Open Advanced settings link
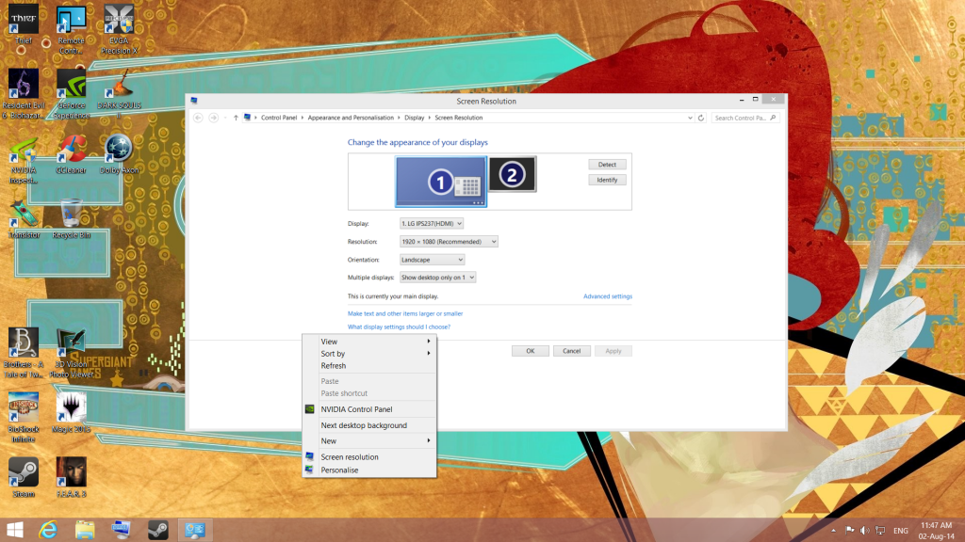This screenshot has width=965, height=542. [608, 296]
